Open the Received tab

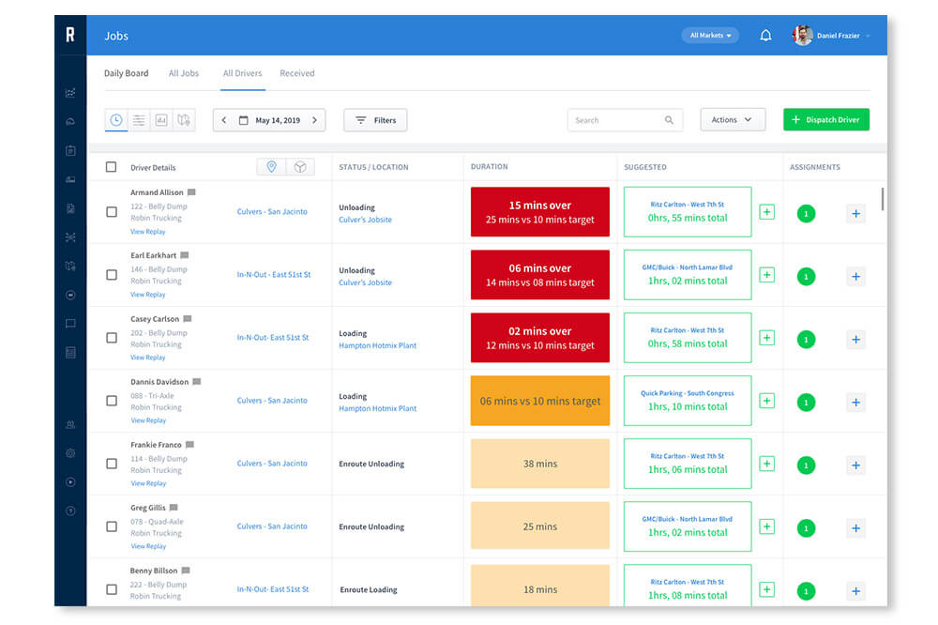tap(297, 73)
